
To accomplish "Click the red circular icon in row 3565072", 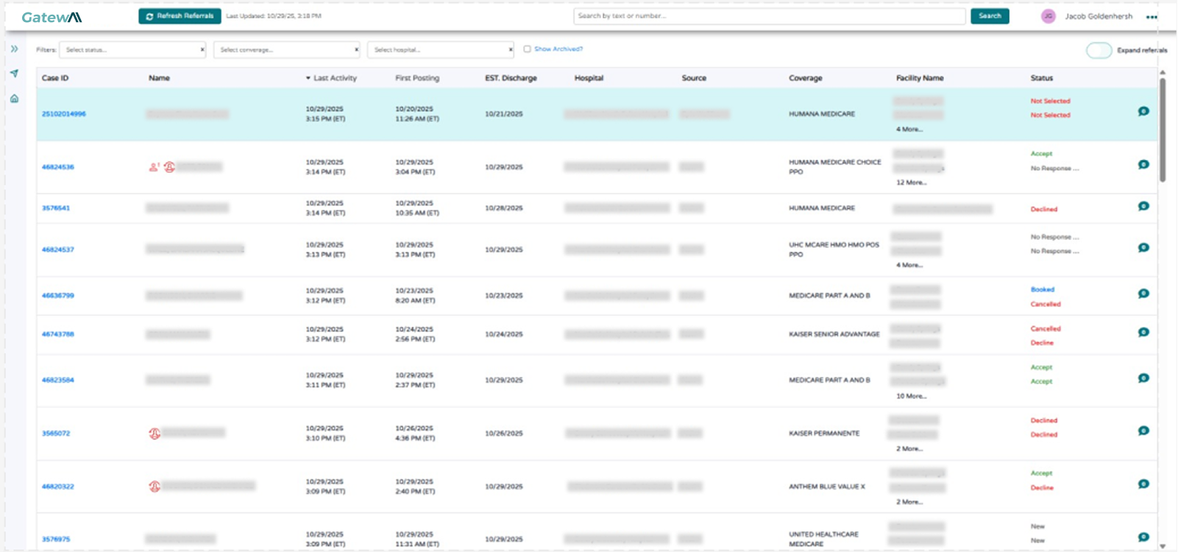I will tap(155, 434).
